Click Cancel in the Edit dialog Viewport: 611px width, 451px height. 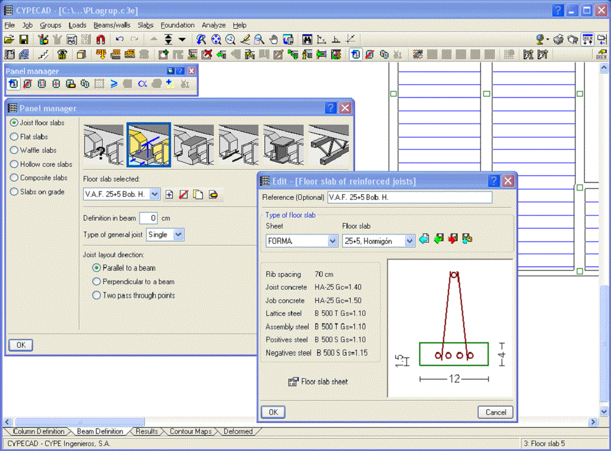496,412
